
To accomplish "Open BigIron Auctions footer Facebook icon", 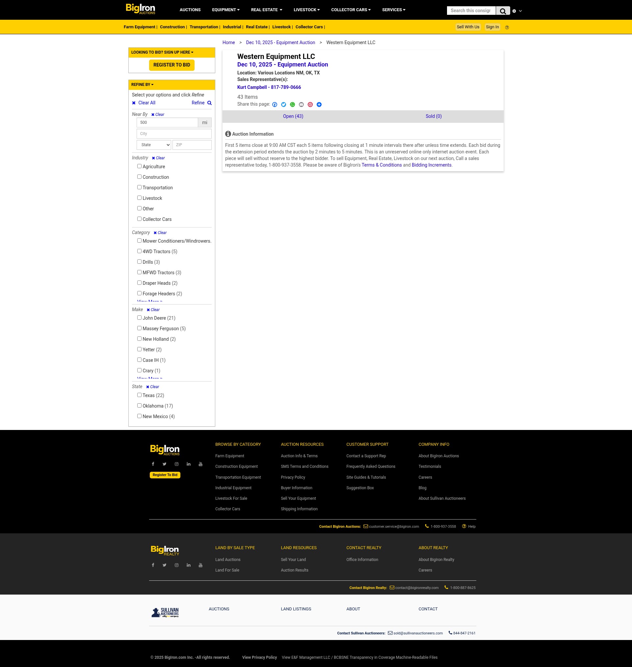I will (x=153, y=464).
